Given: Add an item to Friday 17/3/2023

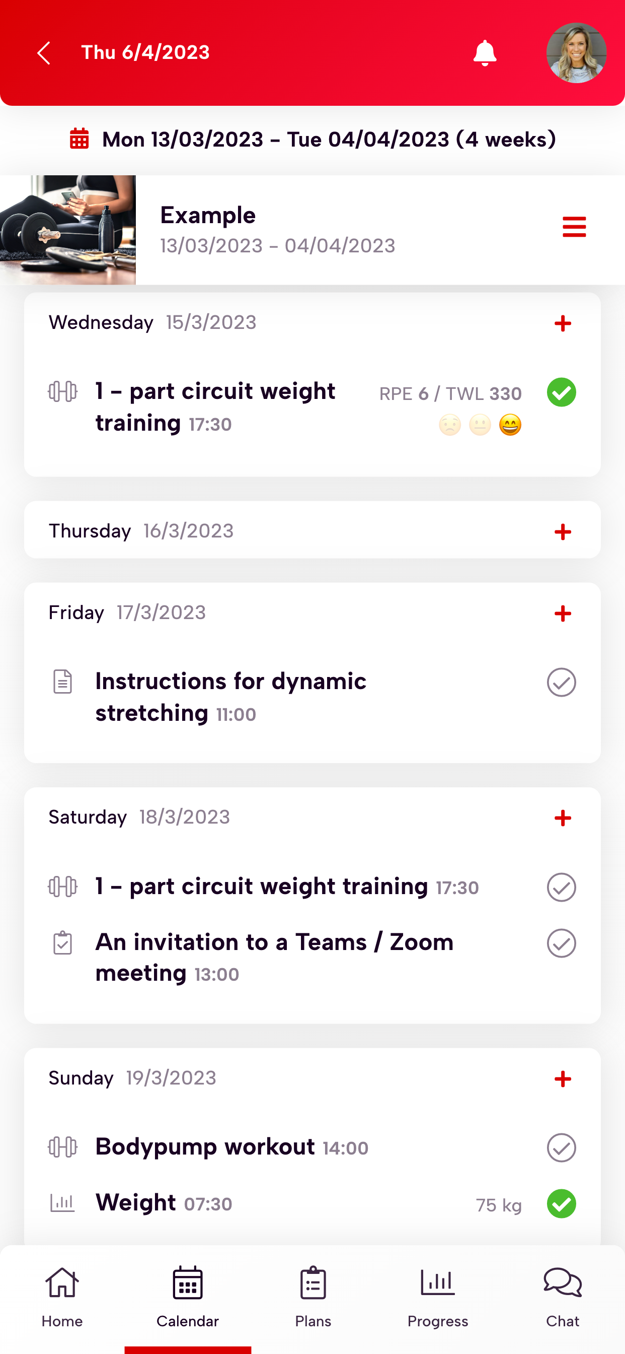Looking at the screenshot, I should (x=563, y=614).
